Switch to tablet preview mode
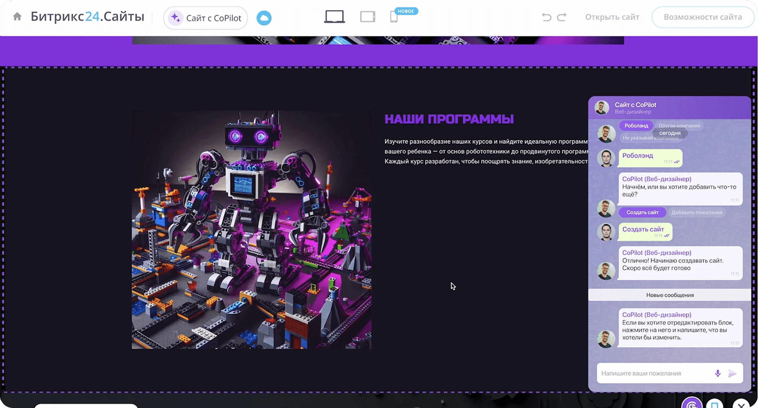This screenshot has height=408, width=758. point(367,17)
